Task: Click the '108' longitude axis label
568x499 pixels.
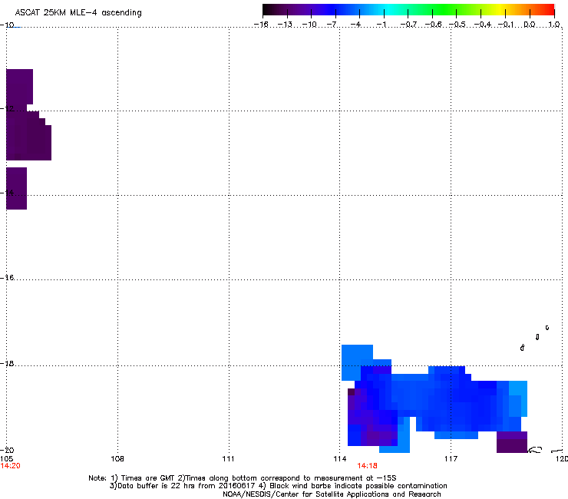Action: click(117, 459)
